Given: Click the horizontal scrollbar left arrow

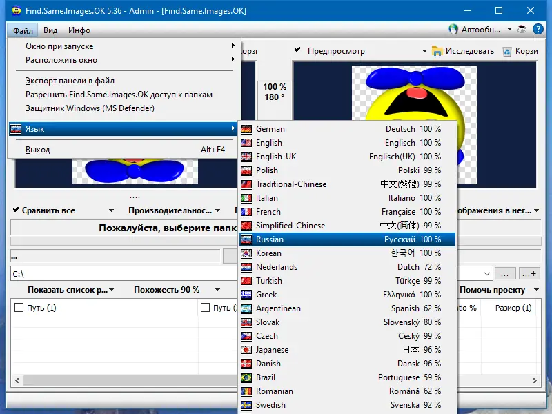Looking at the screenshot, I should tap(17, 381).
